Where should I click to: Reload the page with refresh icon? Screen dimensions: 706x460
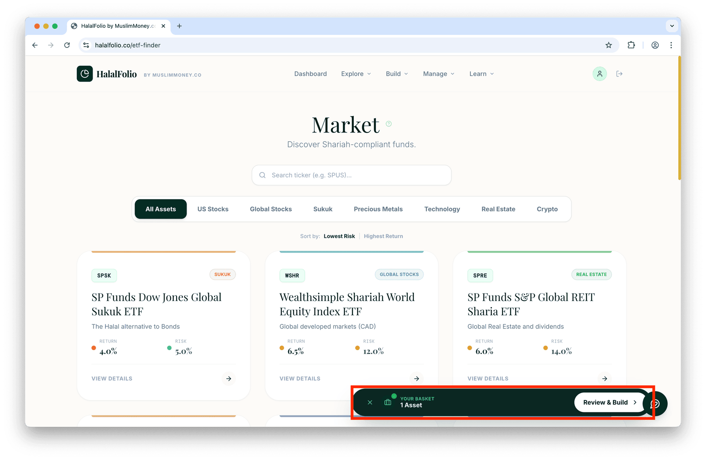point(67,45)
